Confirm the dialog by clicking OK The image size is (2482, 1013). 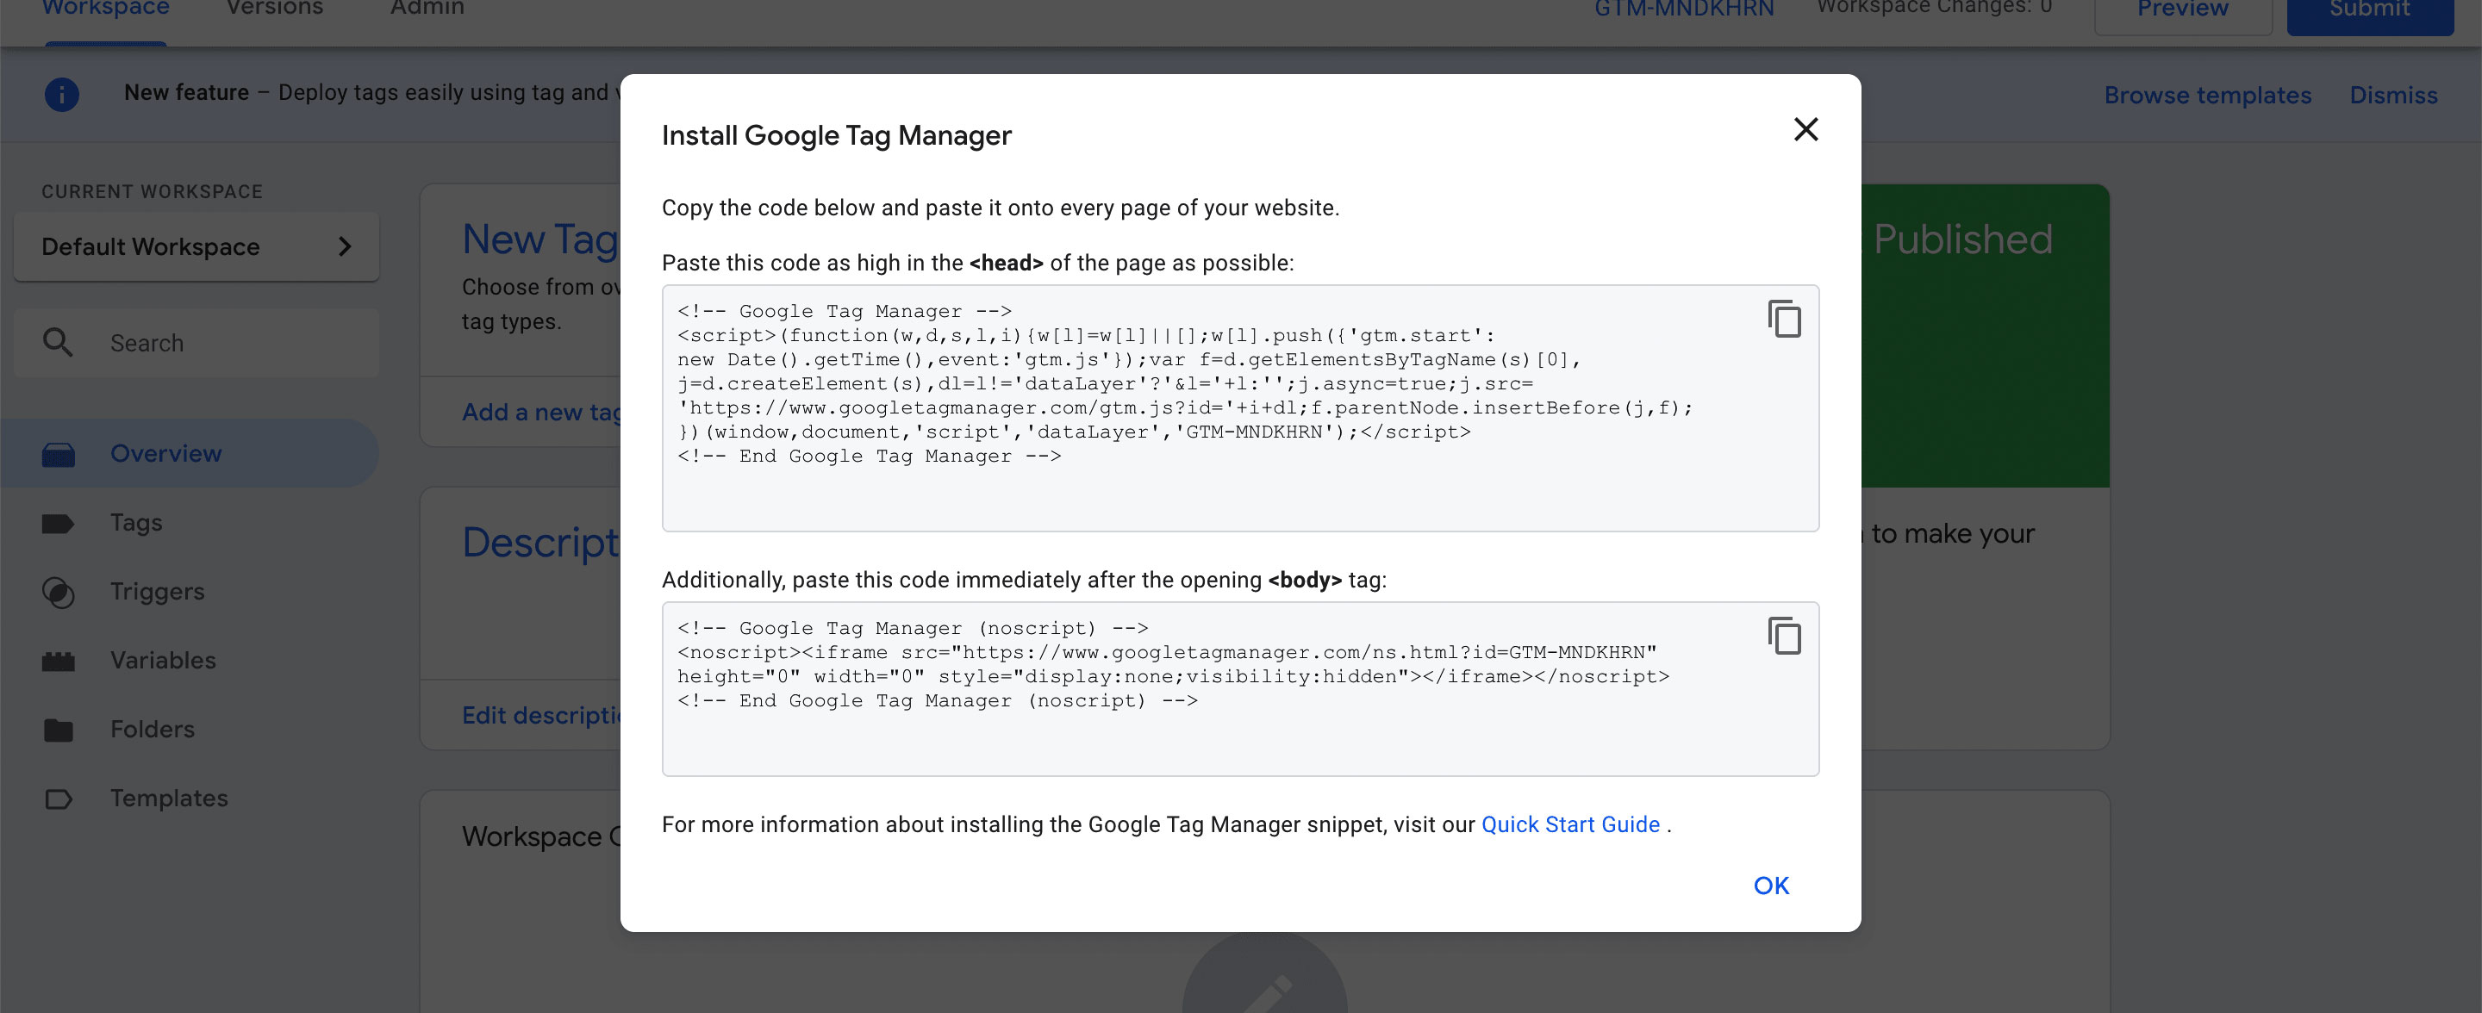coord(1769,884)
